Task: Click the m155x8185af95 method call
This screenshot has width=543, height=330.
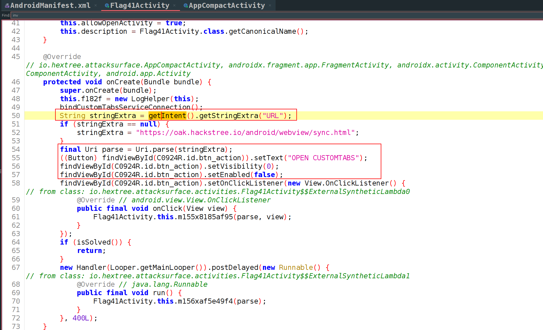Action: (205, 217)
